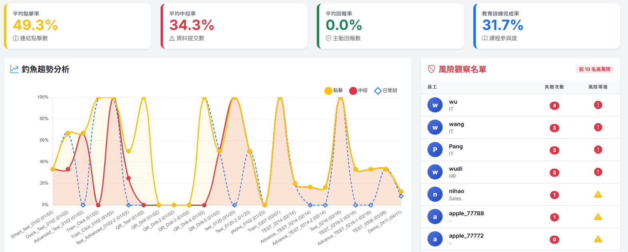Click the Sales department label under nihao
628x252 pixels.
pos(455,199)
